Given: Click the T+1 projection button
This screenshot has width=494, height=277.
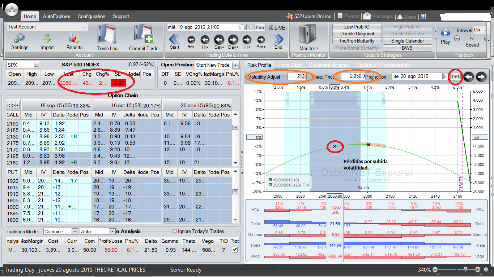Looking at the screenshot, I should pos(456,76).
